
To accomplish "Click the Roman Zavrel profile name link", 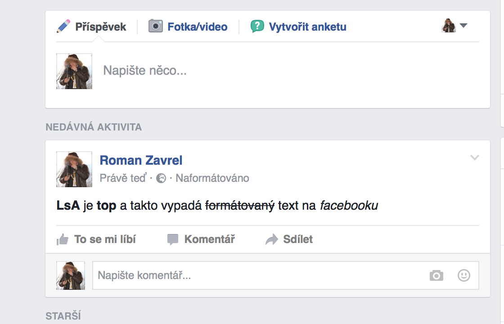I will tap(141, 160).
